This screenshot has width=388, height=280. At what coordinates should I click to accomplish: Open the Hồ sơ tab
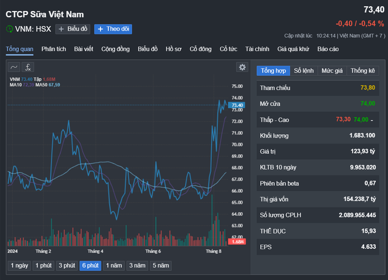173,49
